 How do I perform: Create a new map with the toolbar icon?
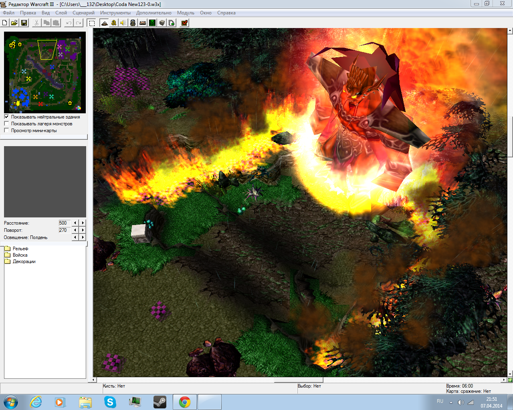[5, 23]
